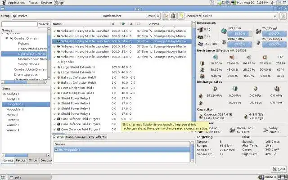Switch to the Faction items tab
The width and height of the screenshot is (288, 180).
pyautogui.click(x=21, y=160)
